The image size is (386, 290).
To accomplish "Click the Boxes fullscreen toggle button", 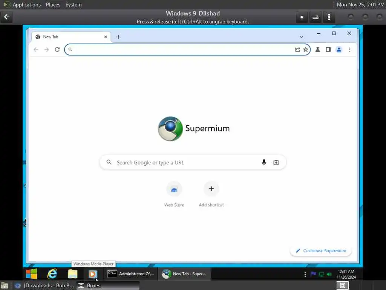I will pos(302,17).
